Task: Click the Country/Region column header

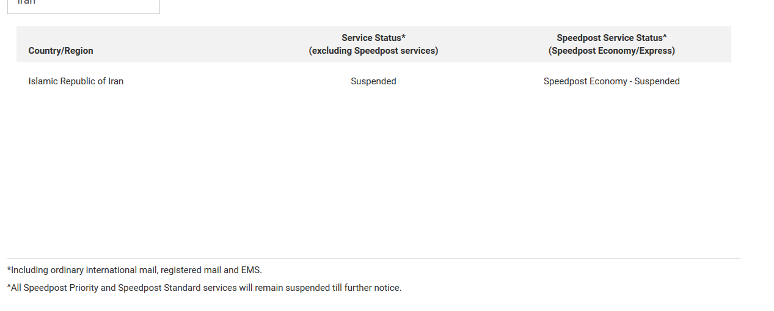Action: pyautogui.click(x=60, y=51)
